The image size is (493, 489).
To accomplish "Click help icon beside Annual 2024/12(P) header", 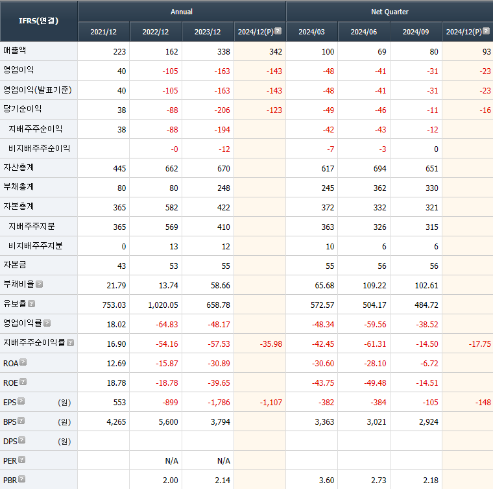I will [278, 31].
